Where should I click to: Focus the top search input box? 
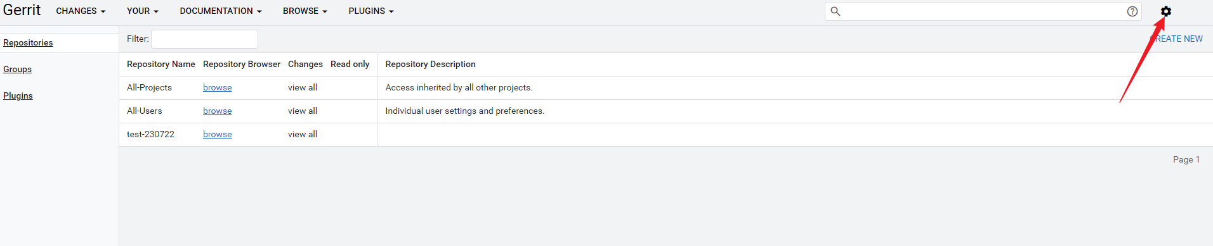(983, 11)
